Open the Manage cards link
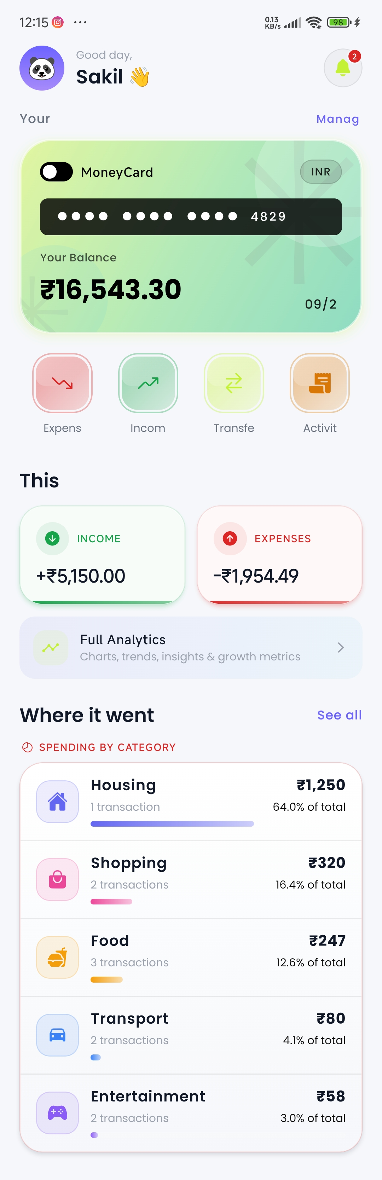382x1180 pixels. pyautogui.click(x=337, y=119)
